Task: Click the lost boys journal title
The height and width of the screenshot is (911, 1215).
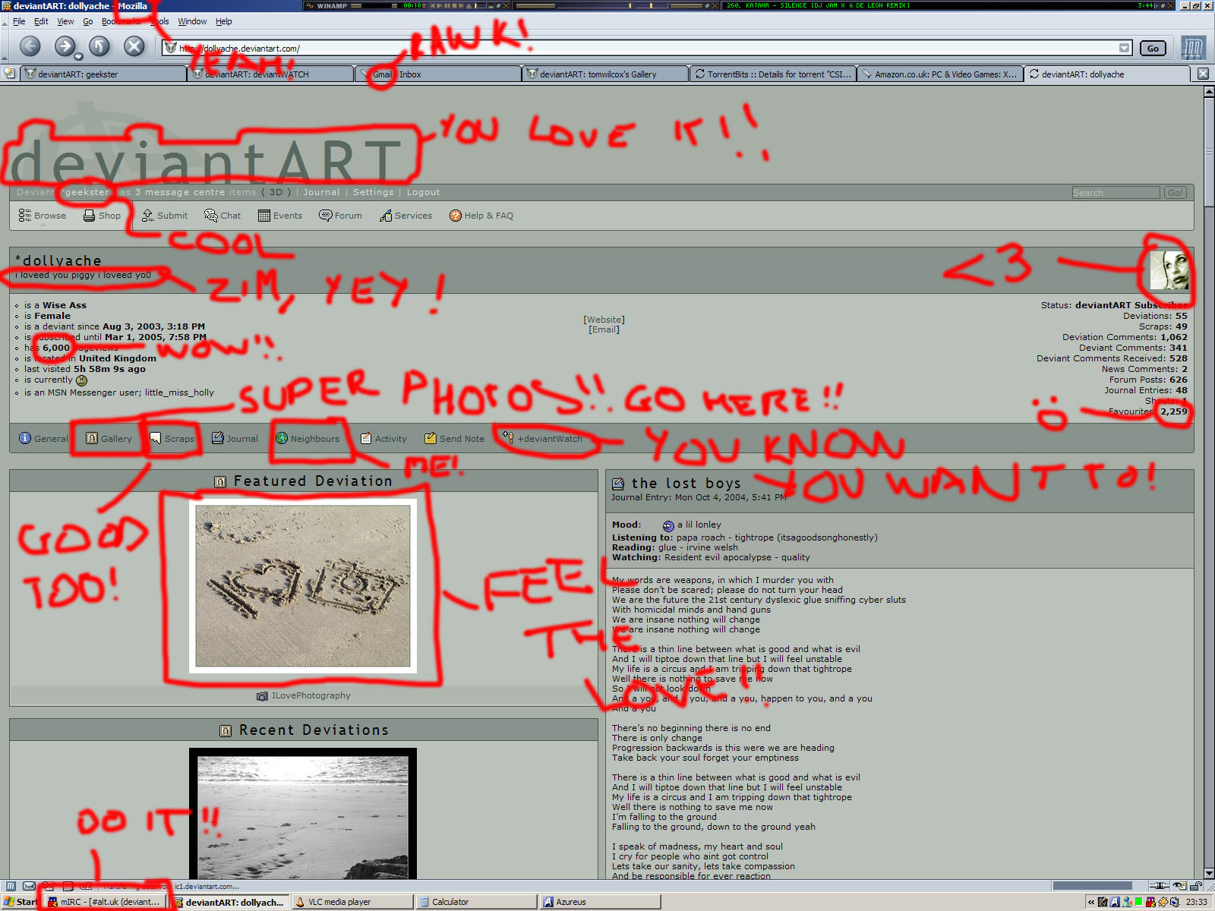Action: (x=686, y=483)
